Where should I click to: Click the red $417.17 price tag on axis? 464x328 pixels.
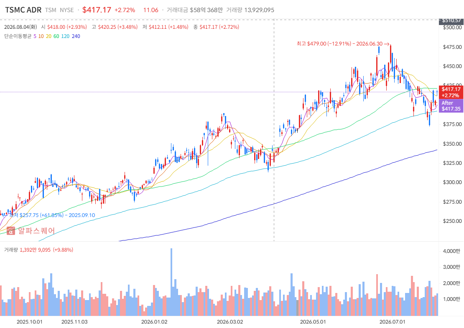pyautogui.click(x=451, y=92)
